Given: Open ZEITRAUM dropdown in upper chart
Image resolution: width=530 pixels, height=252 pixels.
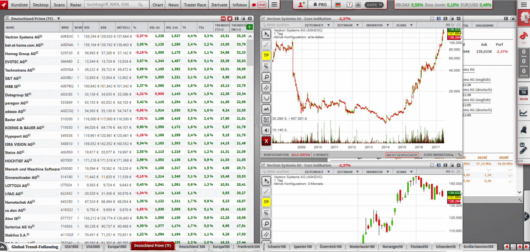Looking at the screenshot, I should point(348,25).
